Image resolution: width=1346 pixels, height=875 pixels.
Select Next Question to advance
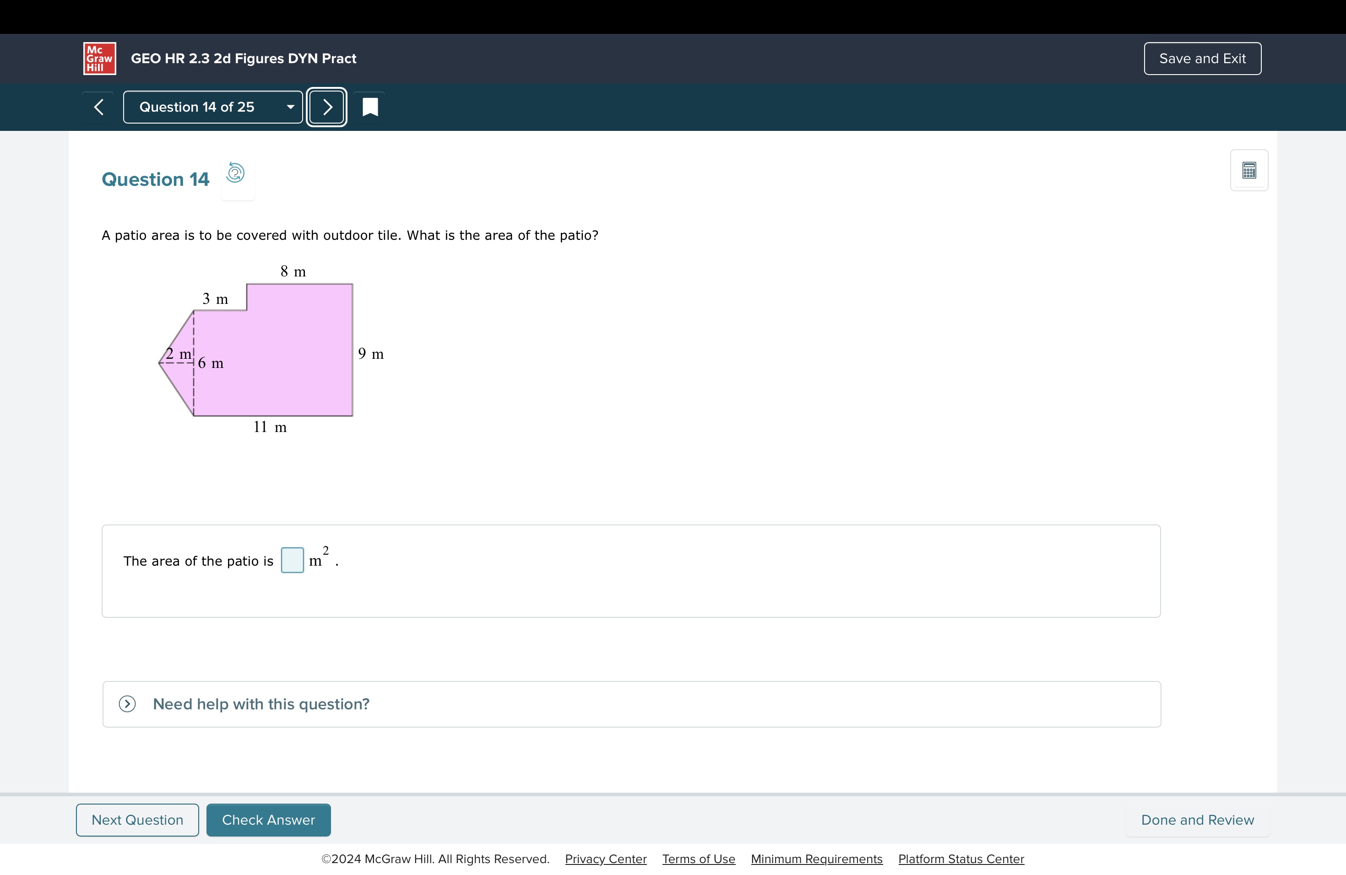[137, 820]
